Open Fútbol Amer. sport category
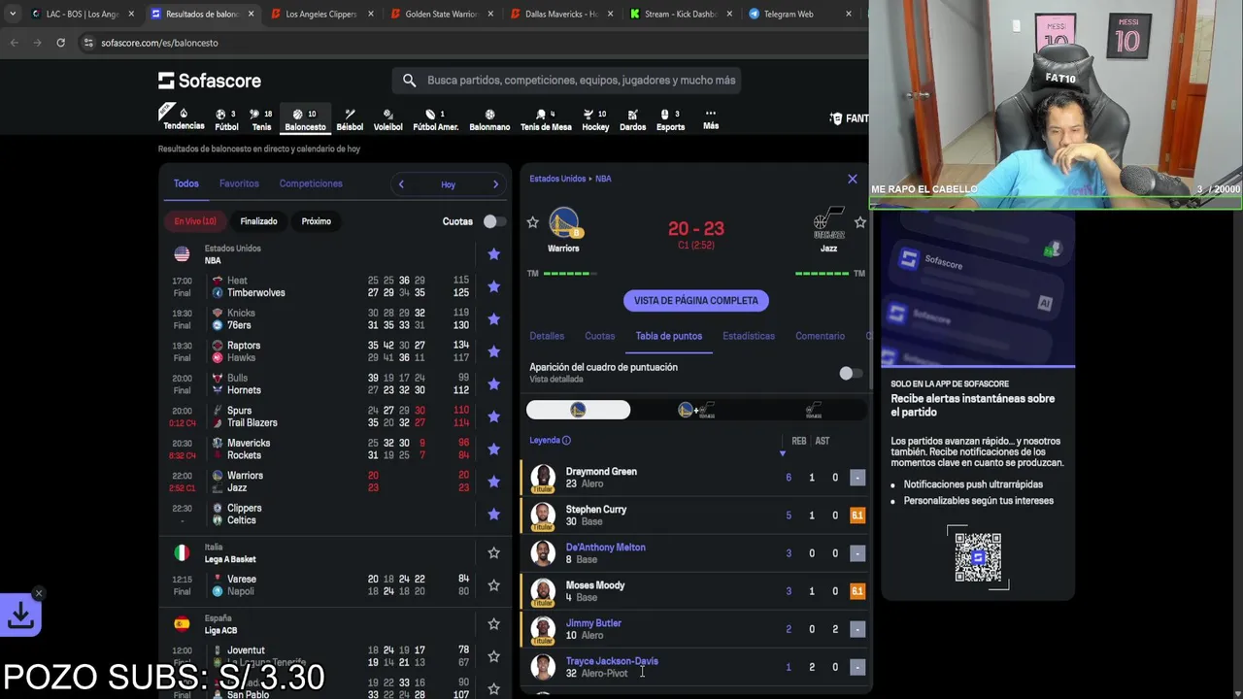The width and height of the screenshot is (1243, 699). [x=435, y=119]
